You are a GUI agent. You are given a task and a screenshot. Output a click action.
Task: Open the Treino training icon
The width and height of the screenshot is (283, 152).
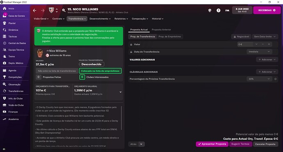point(5,56)
